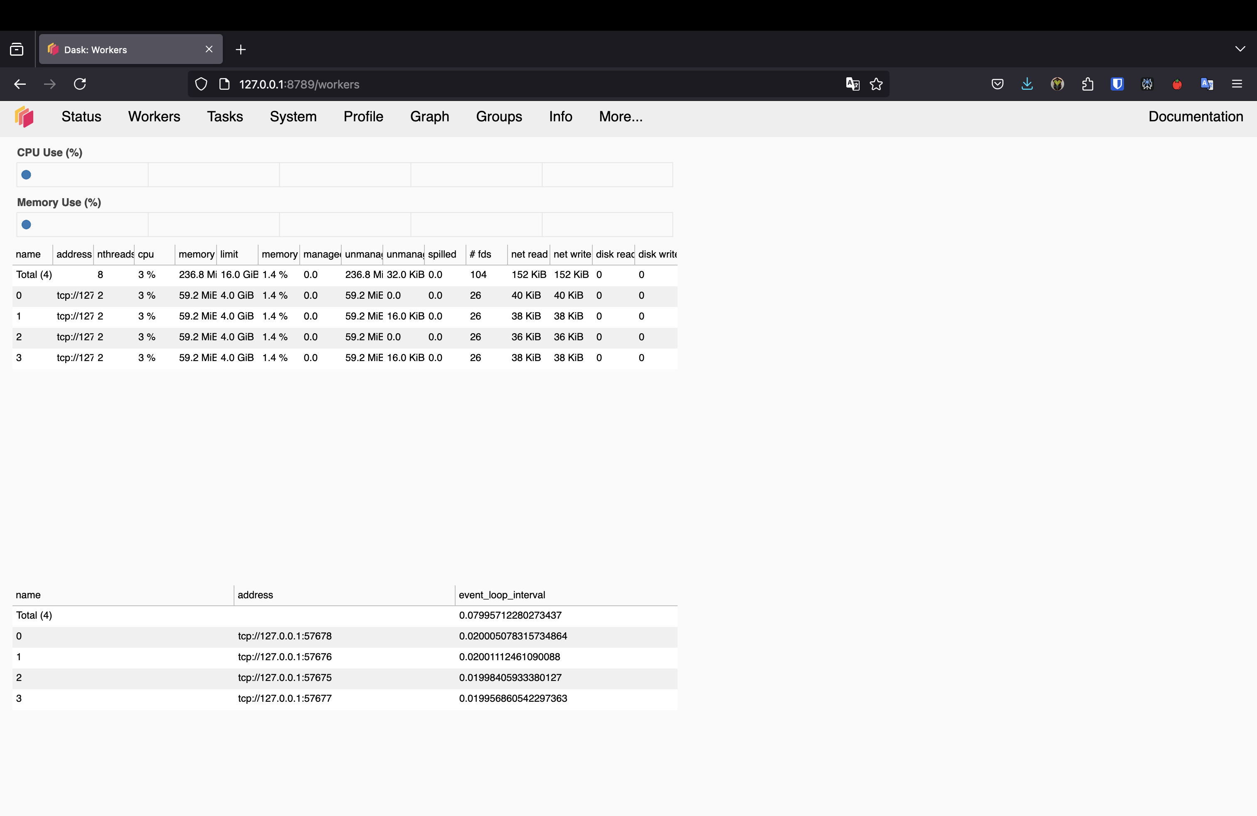The image size is (1257, 816).
Task: Open a new browser tab
Action: pyautogui.click(x=241, y=49)
